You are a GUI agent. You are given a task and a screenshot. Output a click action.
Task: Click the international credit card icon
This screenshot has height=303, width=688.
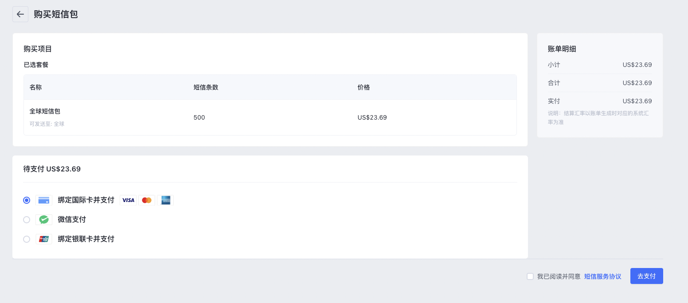(44, 200)
